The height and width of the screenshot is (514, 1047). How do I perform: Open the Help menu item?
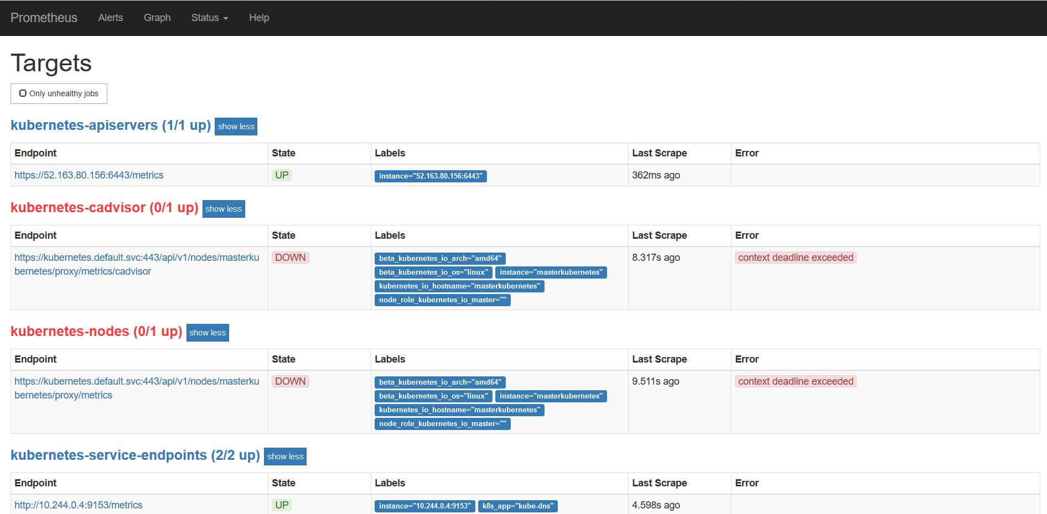pyautogui.click(x=259, y=18)
